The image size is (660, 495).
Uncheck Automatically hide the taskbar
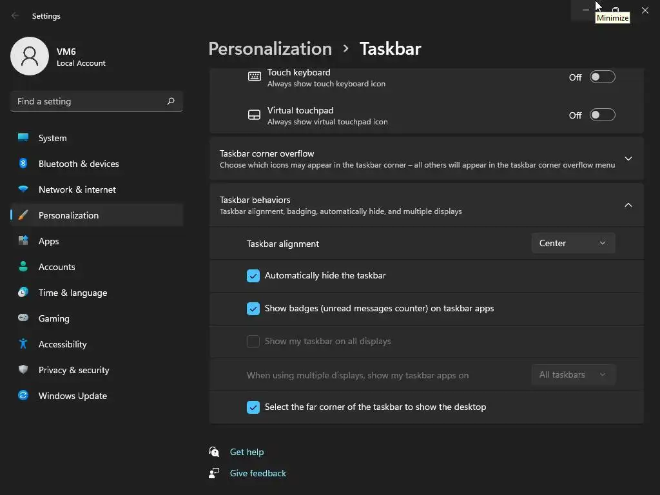[x=253, y=276]
